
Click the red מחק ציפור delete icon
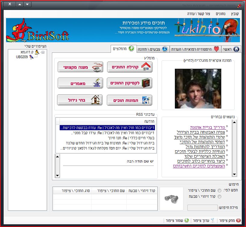pos(238,220)
